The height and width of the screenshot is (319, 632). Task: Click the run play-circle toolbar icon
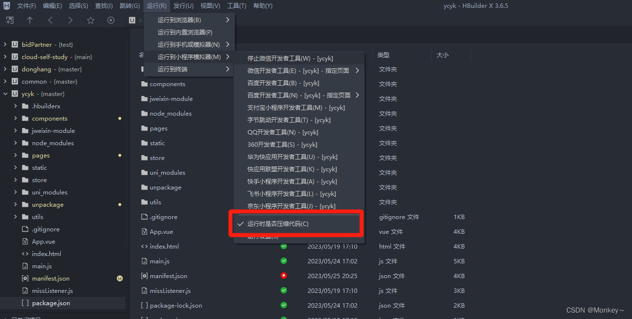(111, 20)
